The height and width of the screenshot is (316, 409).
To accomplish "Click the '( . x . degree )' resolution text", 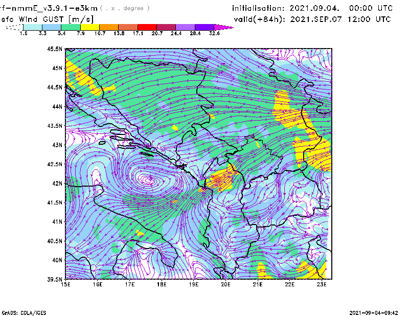I will click(x=125, y=8).
